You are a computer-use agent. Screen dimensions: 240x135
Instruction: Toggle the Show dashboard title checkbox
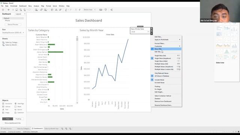(x=3, y=123)
